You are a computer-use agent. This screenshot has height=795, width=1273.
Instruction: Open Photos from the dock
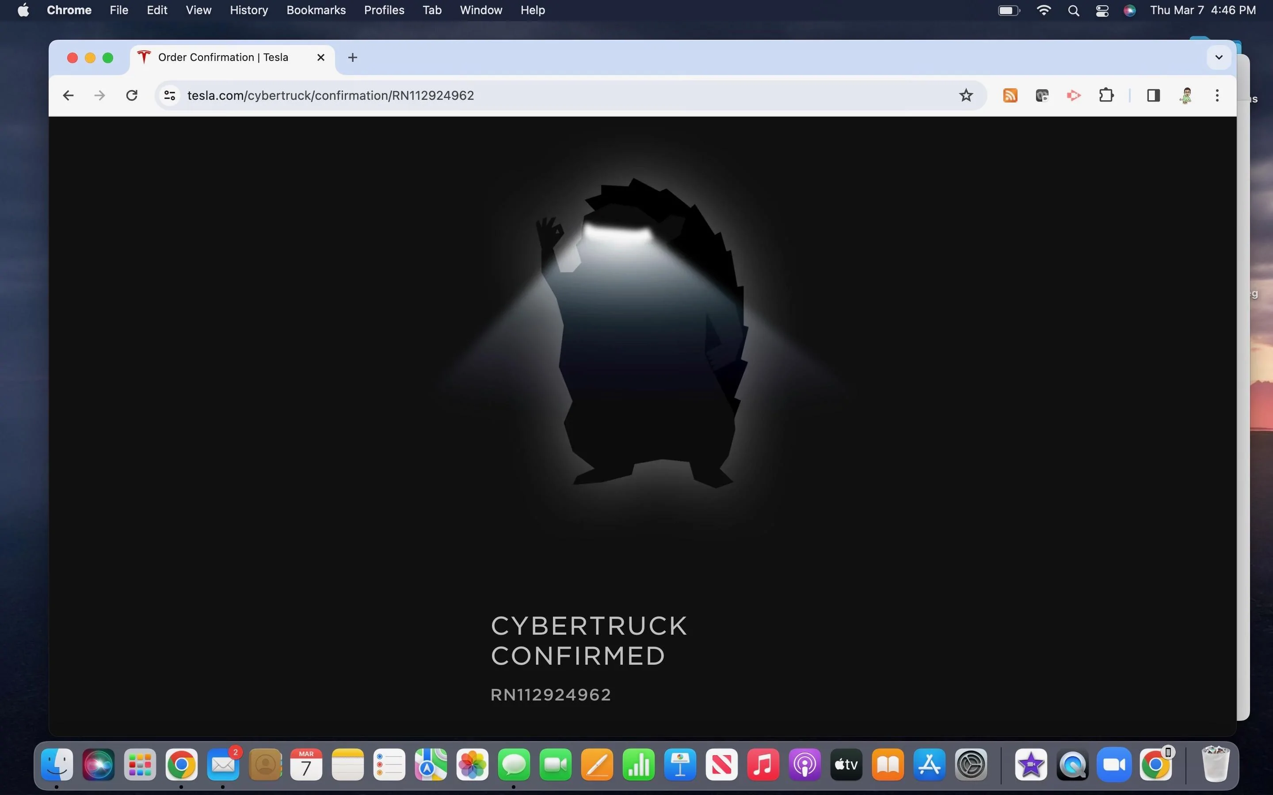(473, 764)
